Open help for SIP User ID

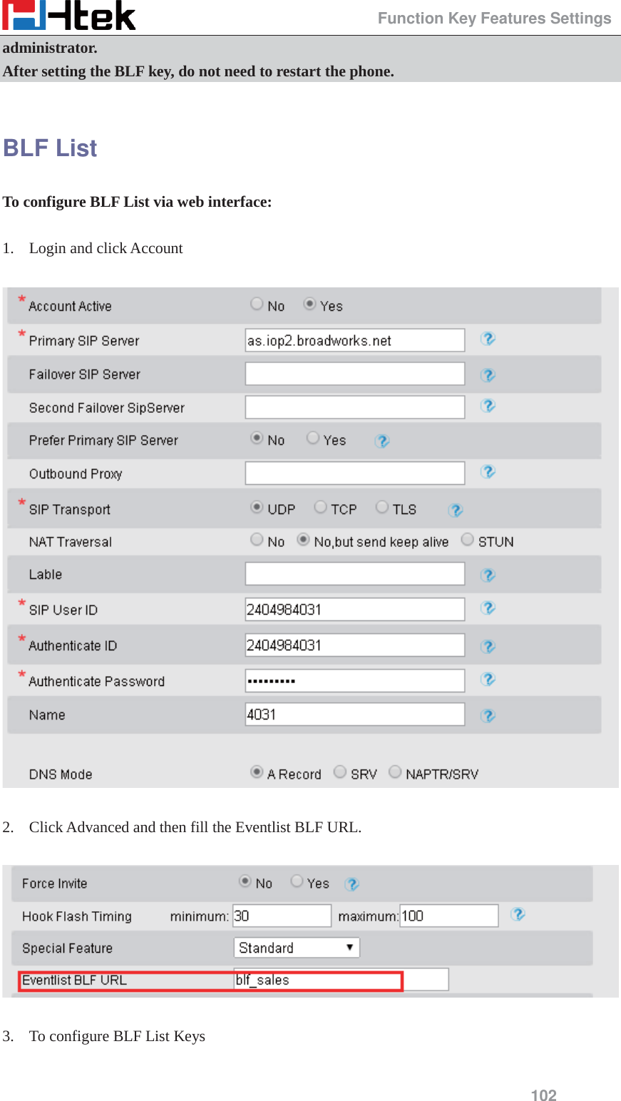[488, 608]
